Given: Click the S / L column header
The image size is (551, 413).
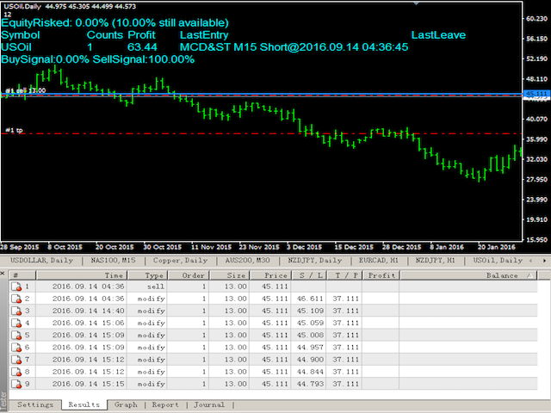Looking at the screenshot, I should (x=306, y=275).
